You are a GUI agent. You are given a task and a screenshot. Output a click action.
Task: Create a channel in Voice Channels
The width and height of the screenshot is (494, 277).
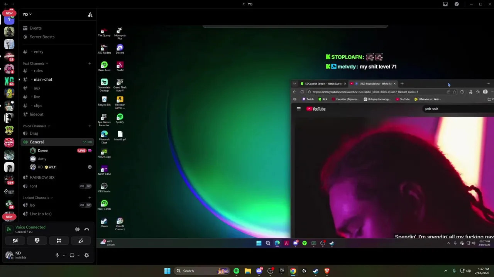pyautogui.click(x=90, y=126)
